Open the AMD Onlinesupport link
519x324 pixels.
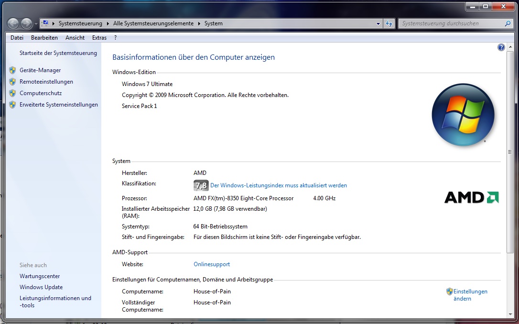pos(212,264)
